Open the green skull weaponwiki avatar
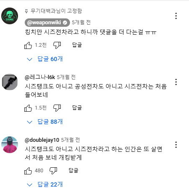Image resolution: width=189 pixels, height=192 pixels. point(10,16)
